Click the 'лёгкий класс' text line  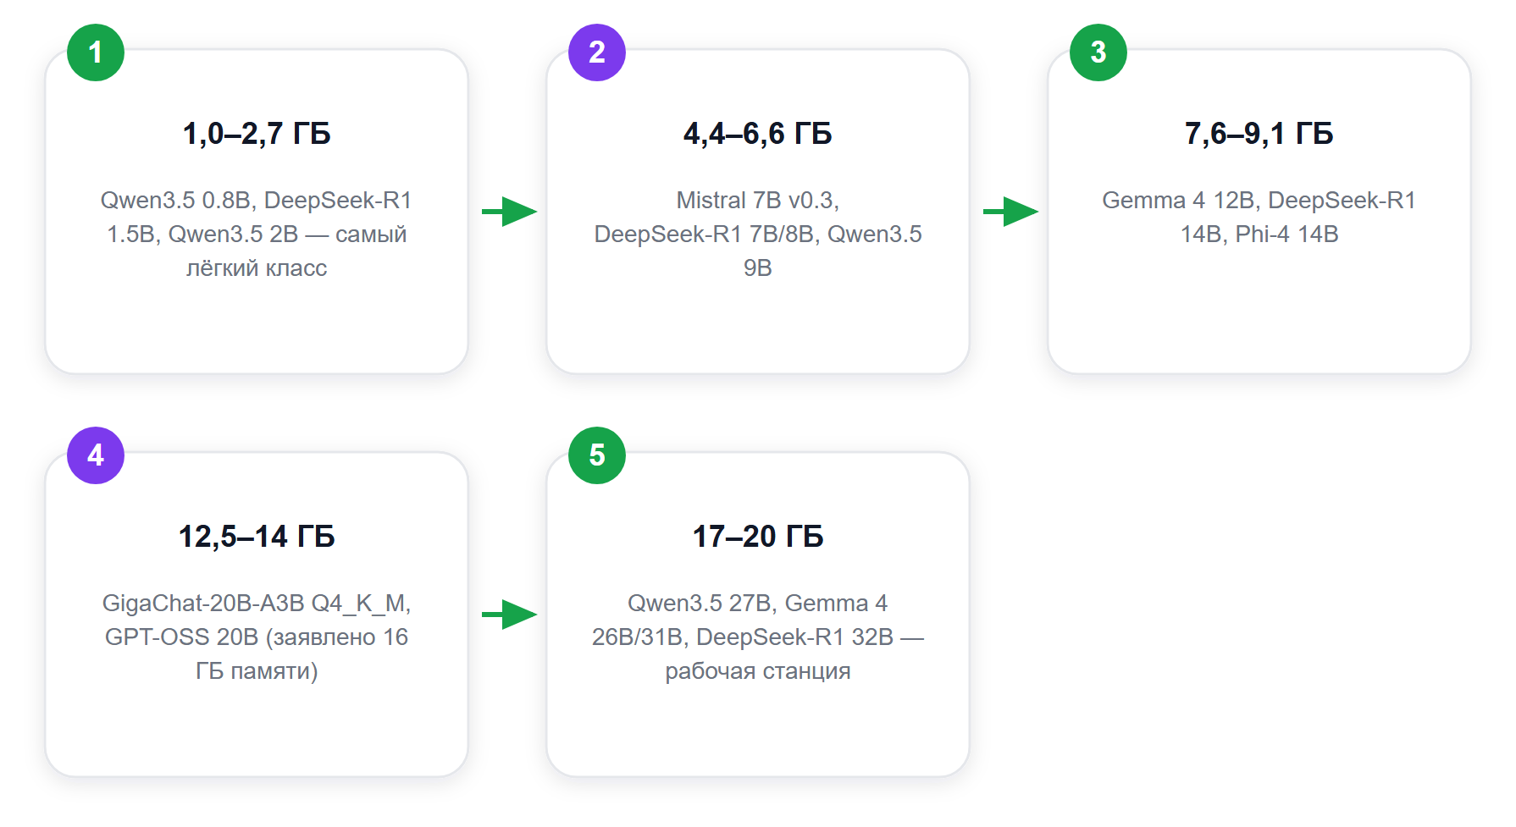257,268
